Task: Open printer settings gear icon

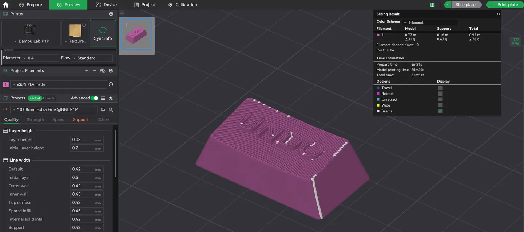Action: coord(111,14)
